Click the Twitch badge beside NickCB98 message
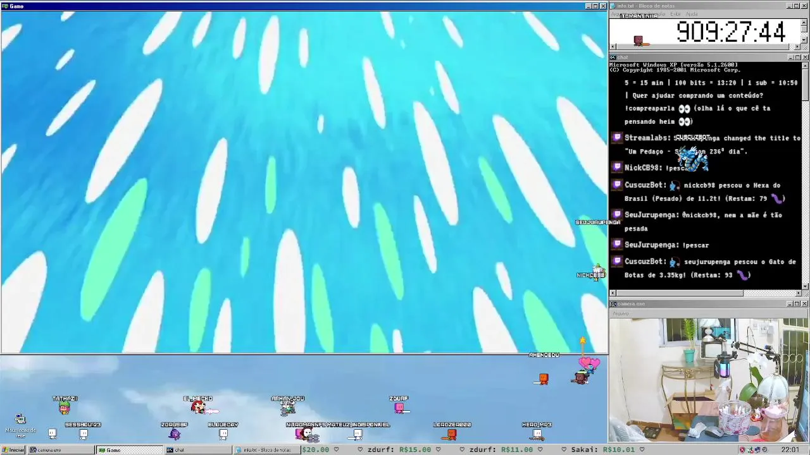The image size is (810, 455). click(617, 167)
